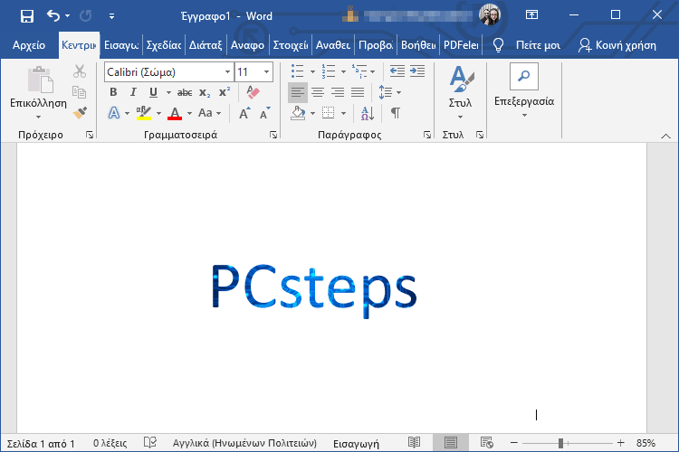
Task: Toggle strikethrough formatting
Action: coord(185,92)
